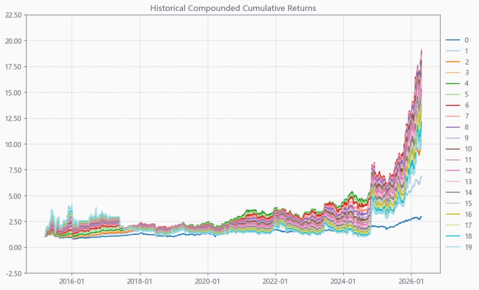Click the 2016-01 x-axis tick label
Screen dimensions: 479x290
tap(72, 281)
